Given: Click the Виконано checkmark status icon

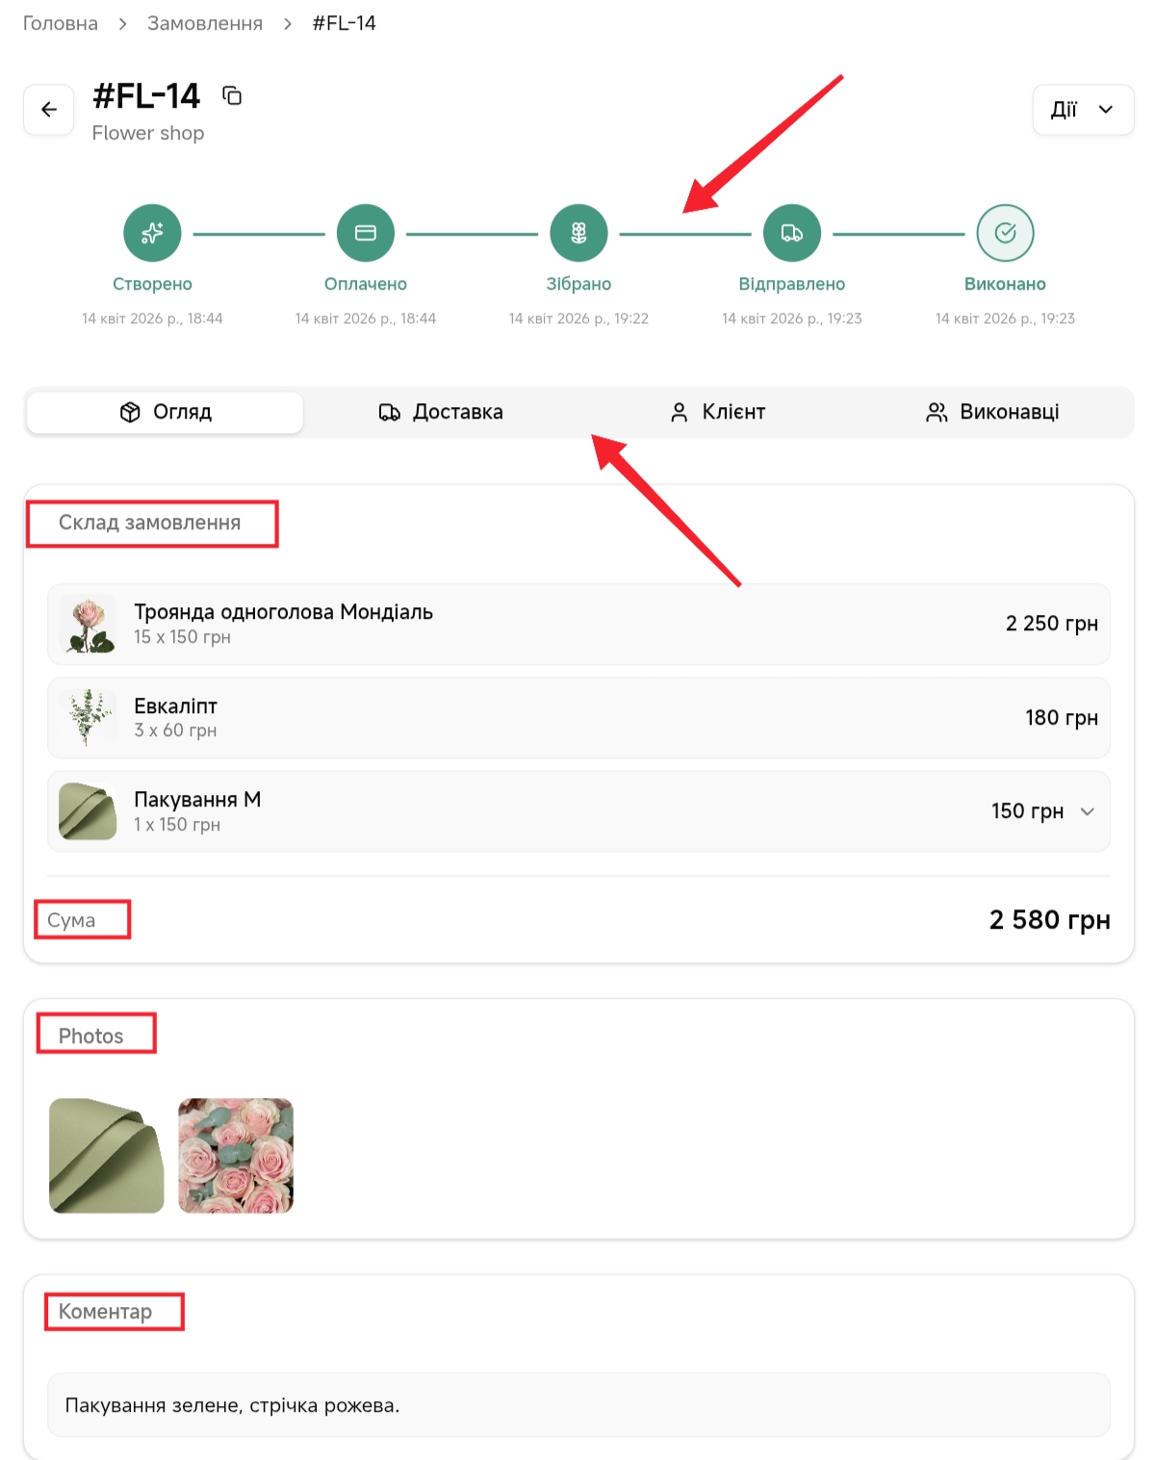Looking at the screenshot, I should (x=1005, y=233).
